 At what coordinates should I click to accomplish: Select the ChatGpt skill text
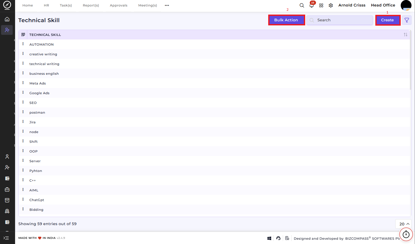pyautogui.click(x=37, y=200)
